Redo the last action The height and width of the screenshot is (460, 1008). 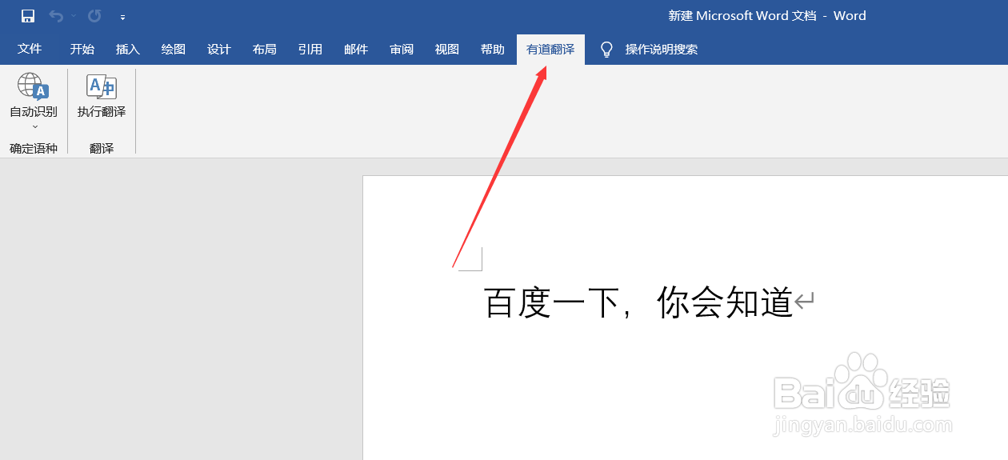click(94, 16)
